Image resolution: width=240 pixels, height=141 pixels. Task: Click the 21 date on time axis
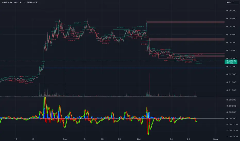click(188, 139)
